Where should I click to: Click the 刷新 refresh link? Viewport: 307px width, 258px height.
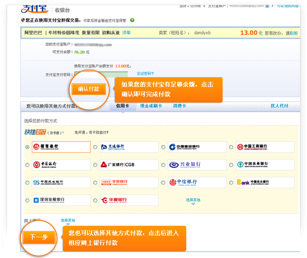pyautogui.click(x=293, y=33)
